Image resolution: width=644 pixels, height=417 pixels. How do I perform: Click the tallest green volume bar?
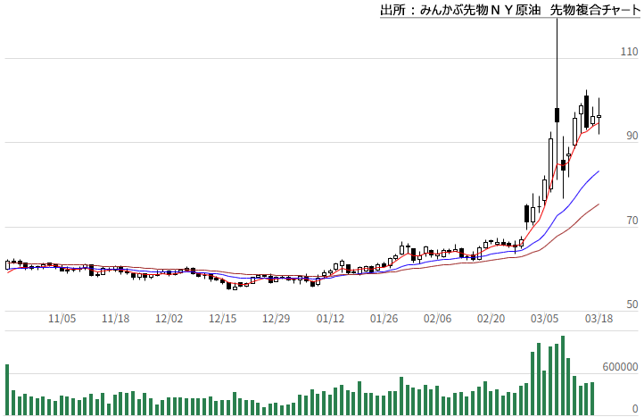tap(562, 375)
